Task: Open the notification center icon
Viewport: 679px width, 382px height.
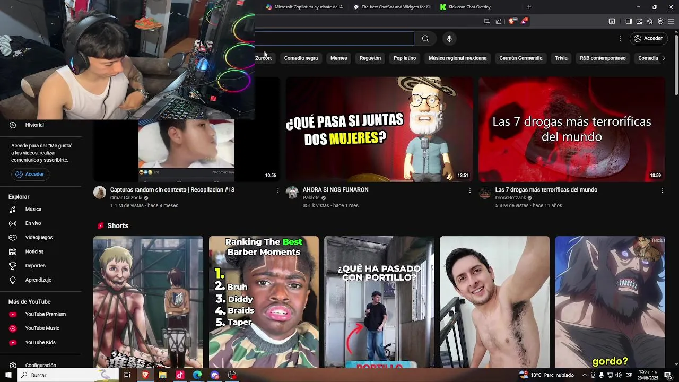Action: click(x=667, y=375)
